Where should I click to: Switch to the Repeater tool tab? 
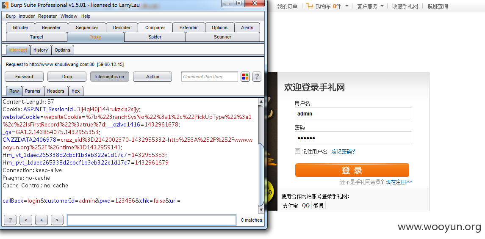(51, 27)
